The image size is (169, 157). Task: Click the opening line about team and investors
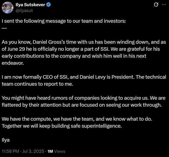[x=64, y=21]
